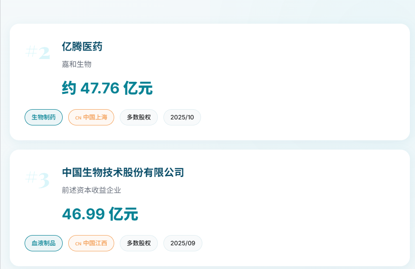Click the #2 rank number
Screen dimensions: 415x269
(38, 52)
